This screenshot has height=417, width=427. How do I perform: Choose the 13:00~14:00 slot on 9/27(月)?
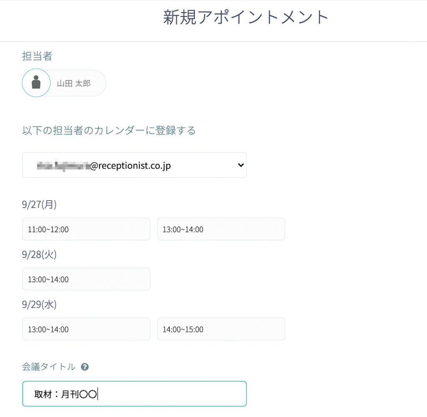tap(221, 229)
